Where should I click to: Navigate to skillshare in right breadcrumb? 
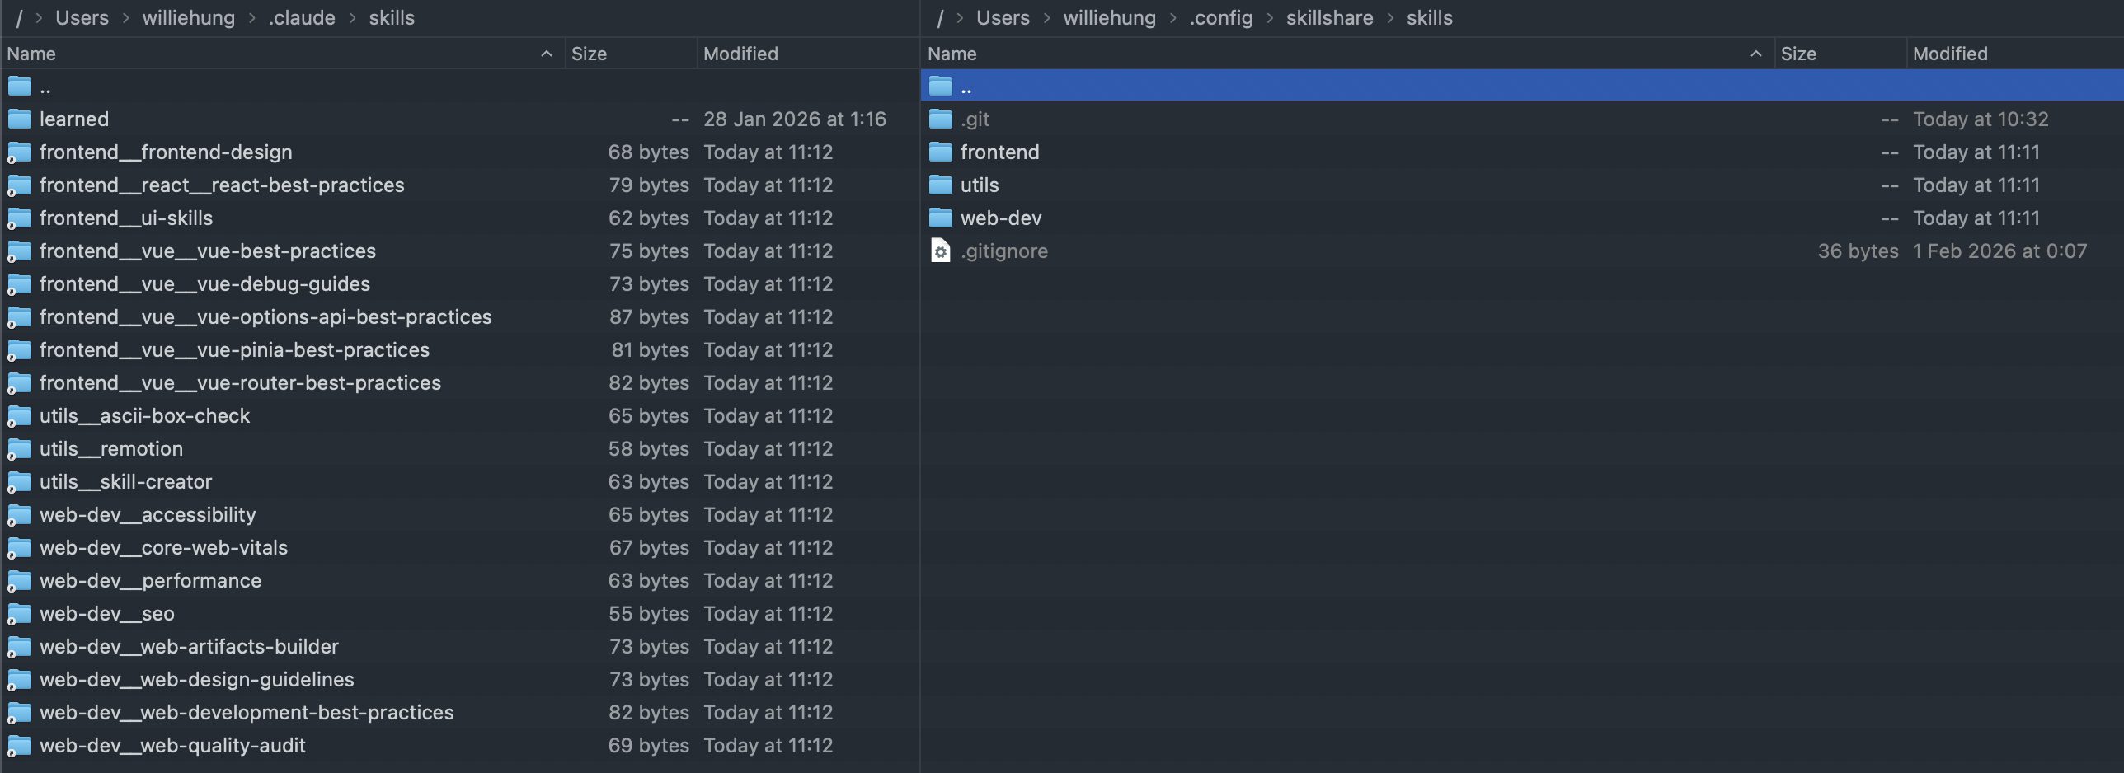(1329, 18)
